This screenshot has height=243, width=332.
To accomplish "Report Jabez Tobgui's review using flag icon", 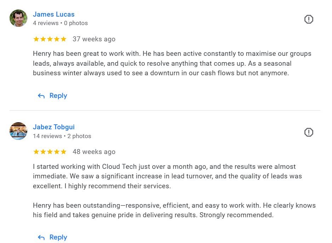I will [309, 132].
